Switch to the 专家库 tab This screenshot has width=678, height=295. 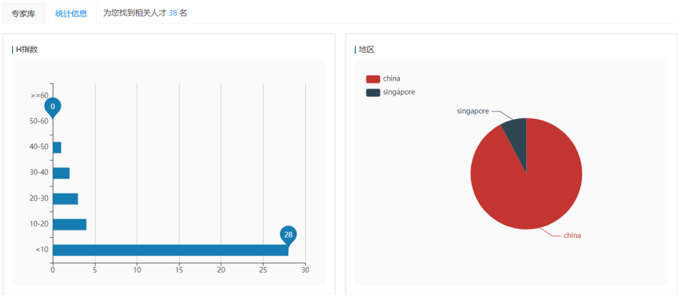tap(23, 14)
